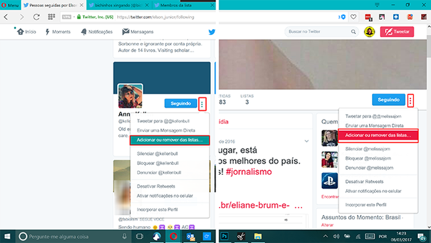Open Photoshop from the taskbar
This screenshot has height=243, width=431.
tap(225, 236)
